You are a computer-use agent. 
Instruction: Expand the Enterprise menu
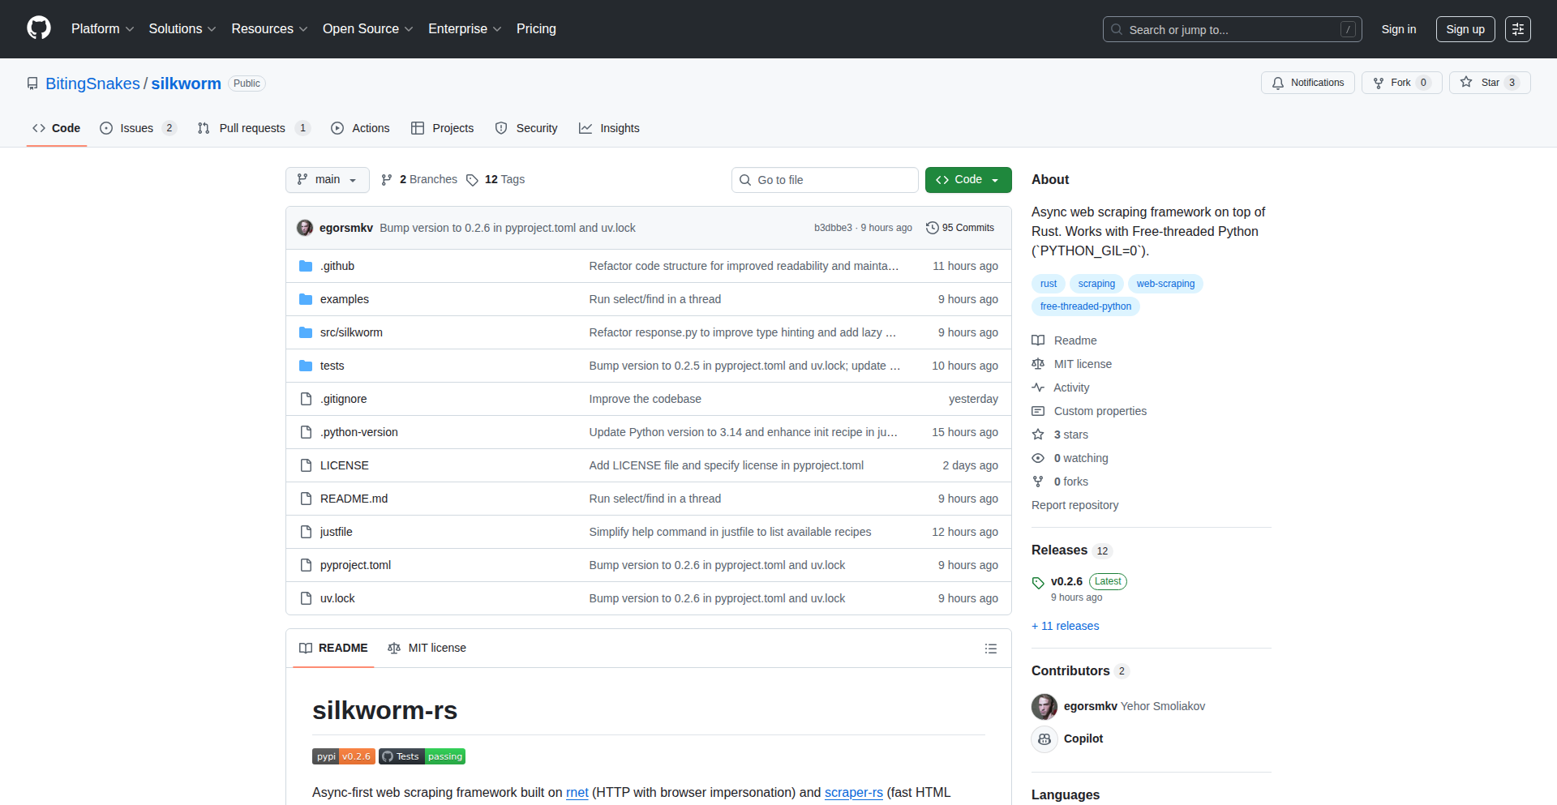[x=465, y=29]
